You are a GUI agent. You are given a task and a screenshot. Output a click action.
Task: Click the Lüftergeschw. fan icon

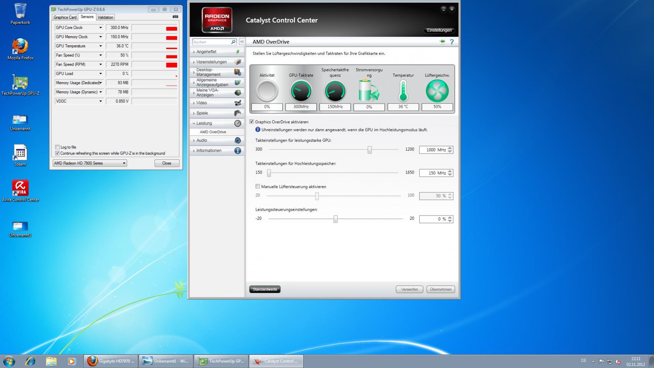[x=437, y=91]
